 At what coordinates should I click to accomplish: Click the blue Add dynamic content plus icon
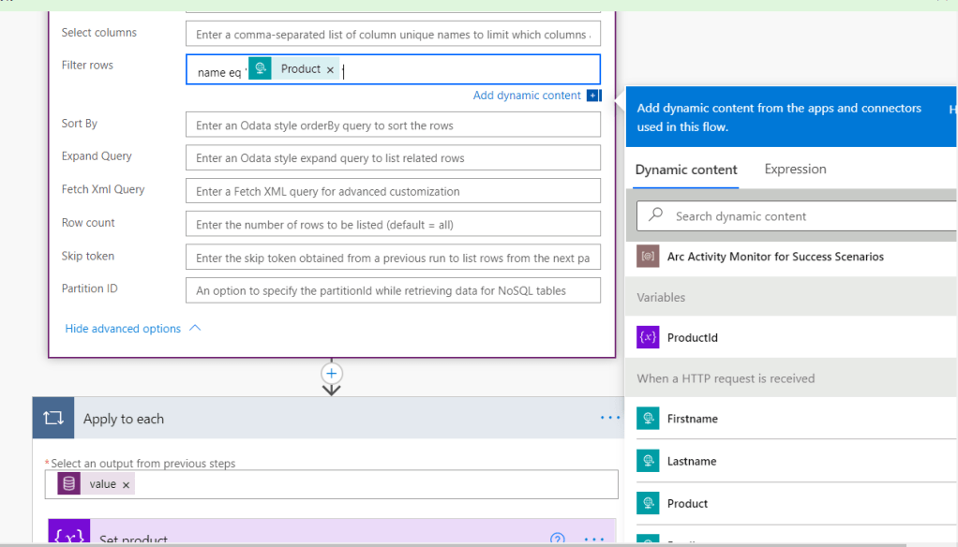coord(592,96)
